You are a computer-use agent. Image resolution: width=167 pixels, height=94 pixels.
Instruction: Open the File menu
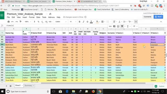click(8, 17)
